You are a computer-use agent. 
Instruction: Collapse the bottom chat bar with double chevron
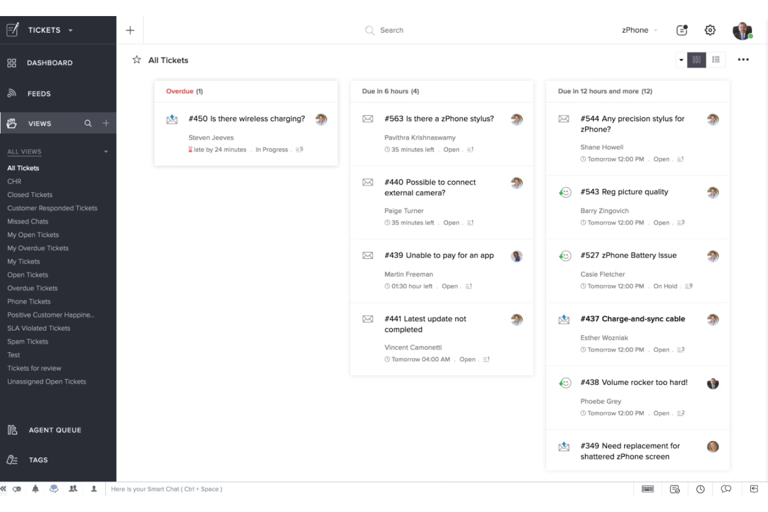[x=4, y=489]
